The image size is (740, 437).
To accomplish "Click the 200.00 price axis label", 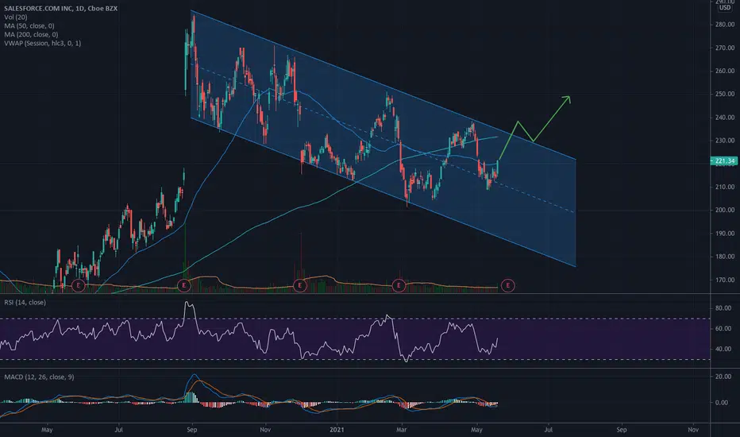I will (x=724, y=210).
